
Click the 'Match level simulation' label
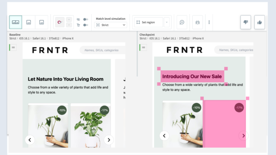tap(110, 19)
